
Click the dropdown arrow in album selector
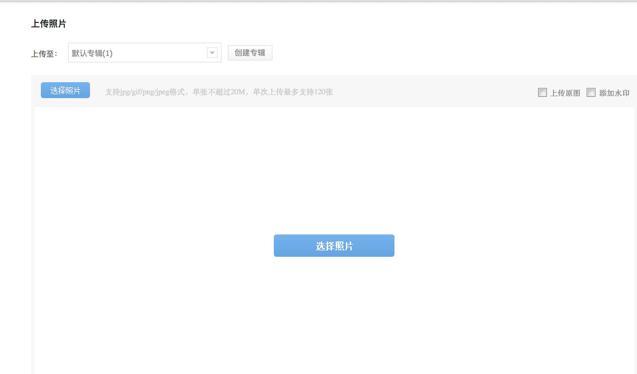point(212,53)
